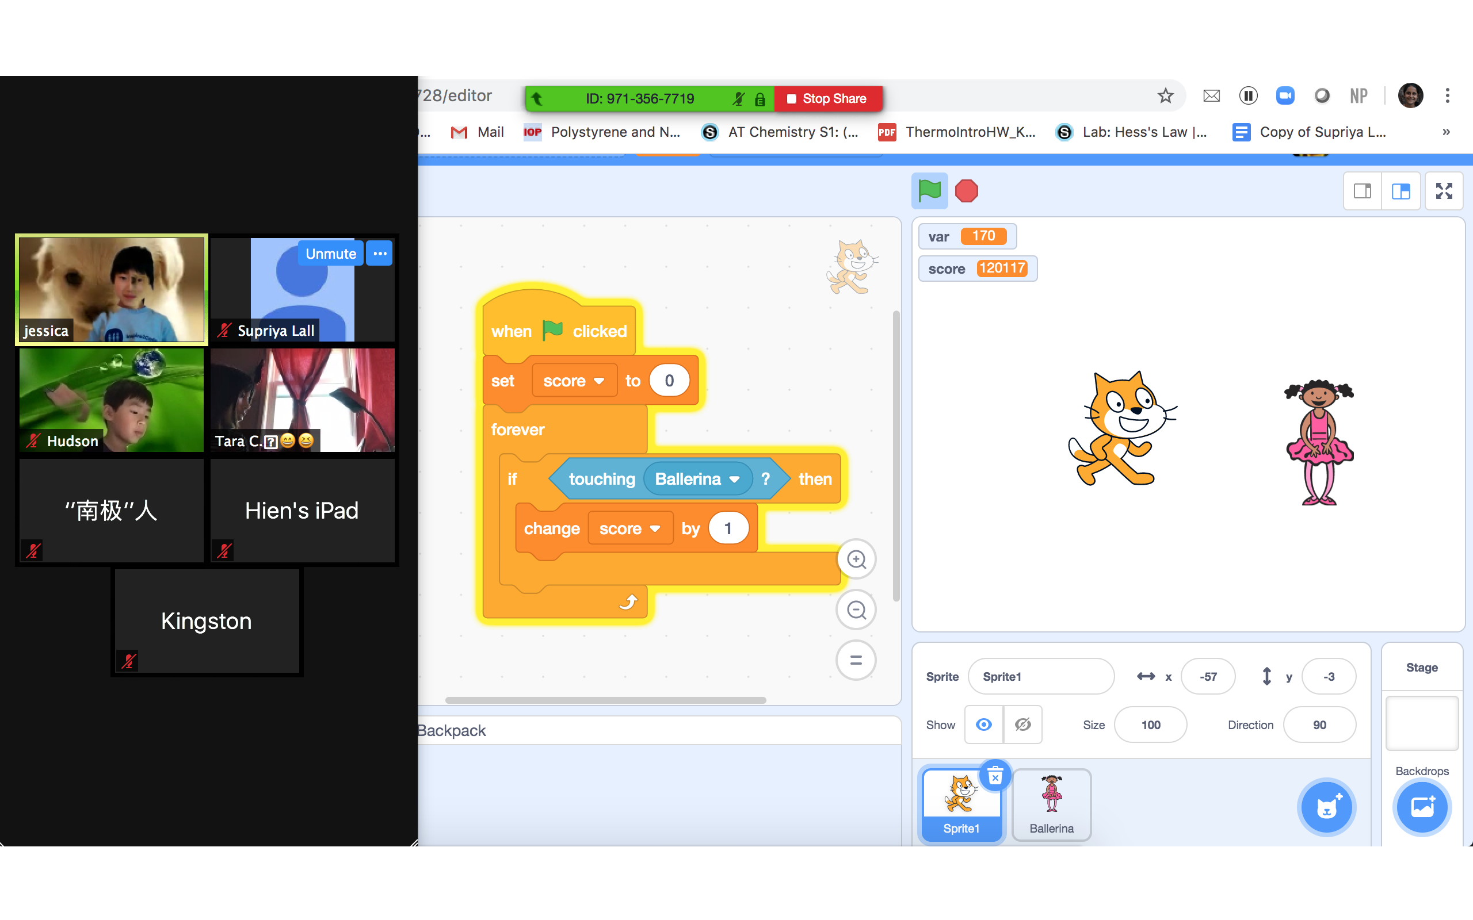The width and height of the screenshot is (1473, 920).
Task: Choose a new backdrop button
Action: pyautogui.click(x=1421, y=807)
